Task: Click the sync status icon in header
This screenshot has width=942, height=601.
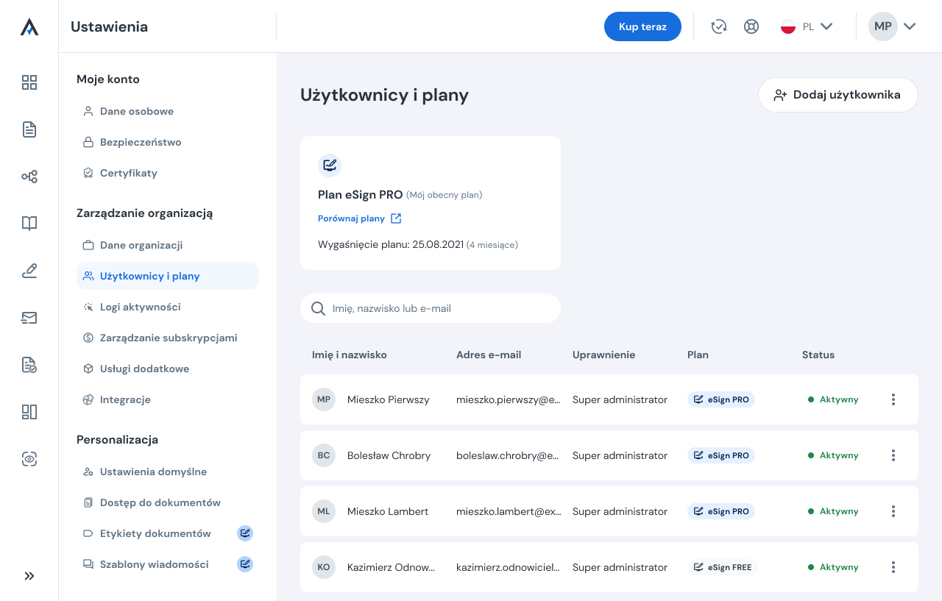Action: pyautogui.click(x=718, y=26)
